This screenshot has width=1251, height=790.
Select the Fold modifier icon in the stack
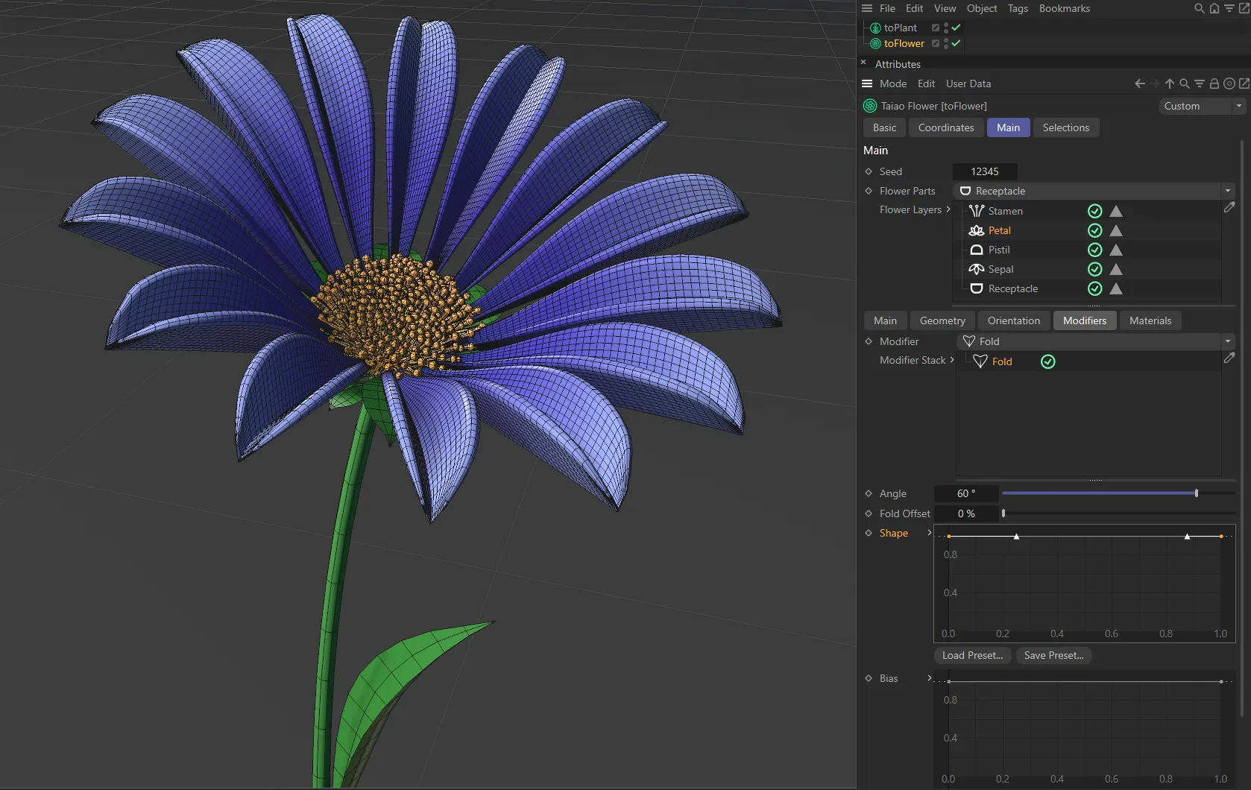981,361
